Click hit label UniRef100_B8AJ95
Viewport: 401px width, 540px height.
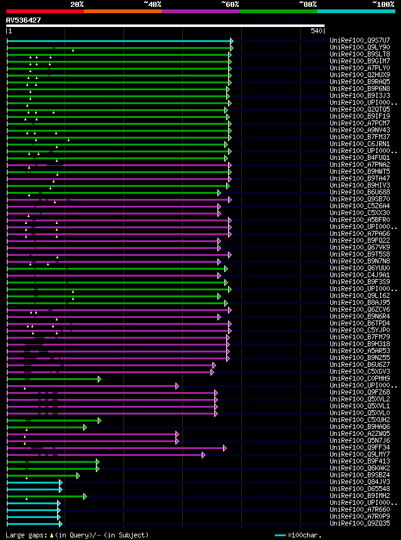tap(360, 303)
